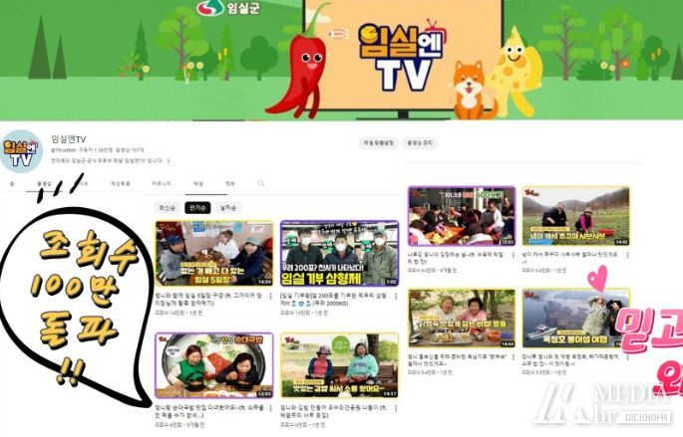Open the kimchi-making group video thumbnail
The width and height of the screenshot is (683, 437).
coord(462,216)
